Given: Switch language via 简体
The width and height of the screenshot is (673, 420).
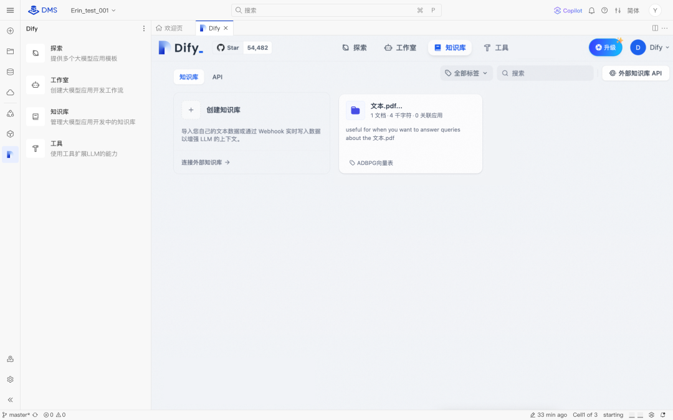Looking at the screenshot, I should [633, 11].
